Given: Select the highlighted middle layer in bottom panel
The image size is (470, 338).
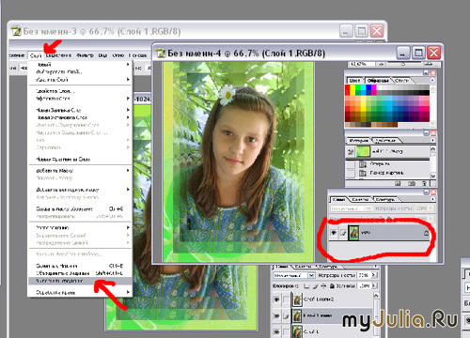Looking at the screenshot, I should [332, 315].
